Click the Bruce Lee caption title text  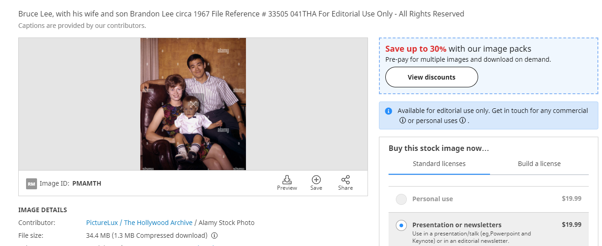[241, 14]
